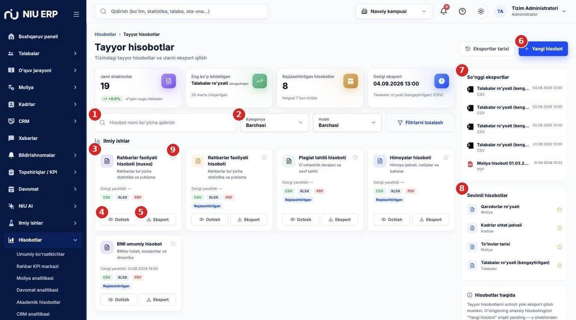Open Bildirishnomalar via its sidebar bell icon
The height and width of the screenshot is (320, 576).
coord(11,155)
